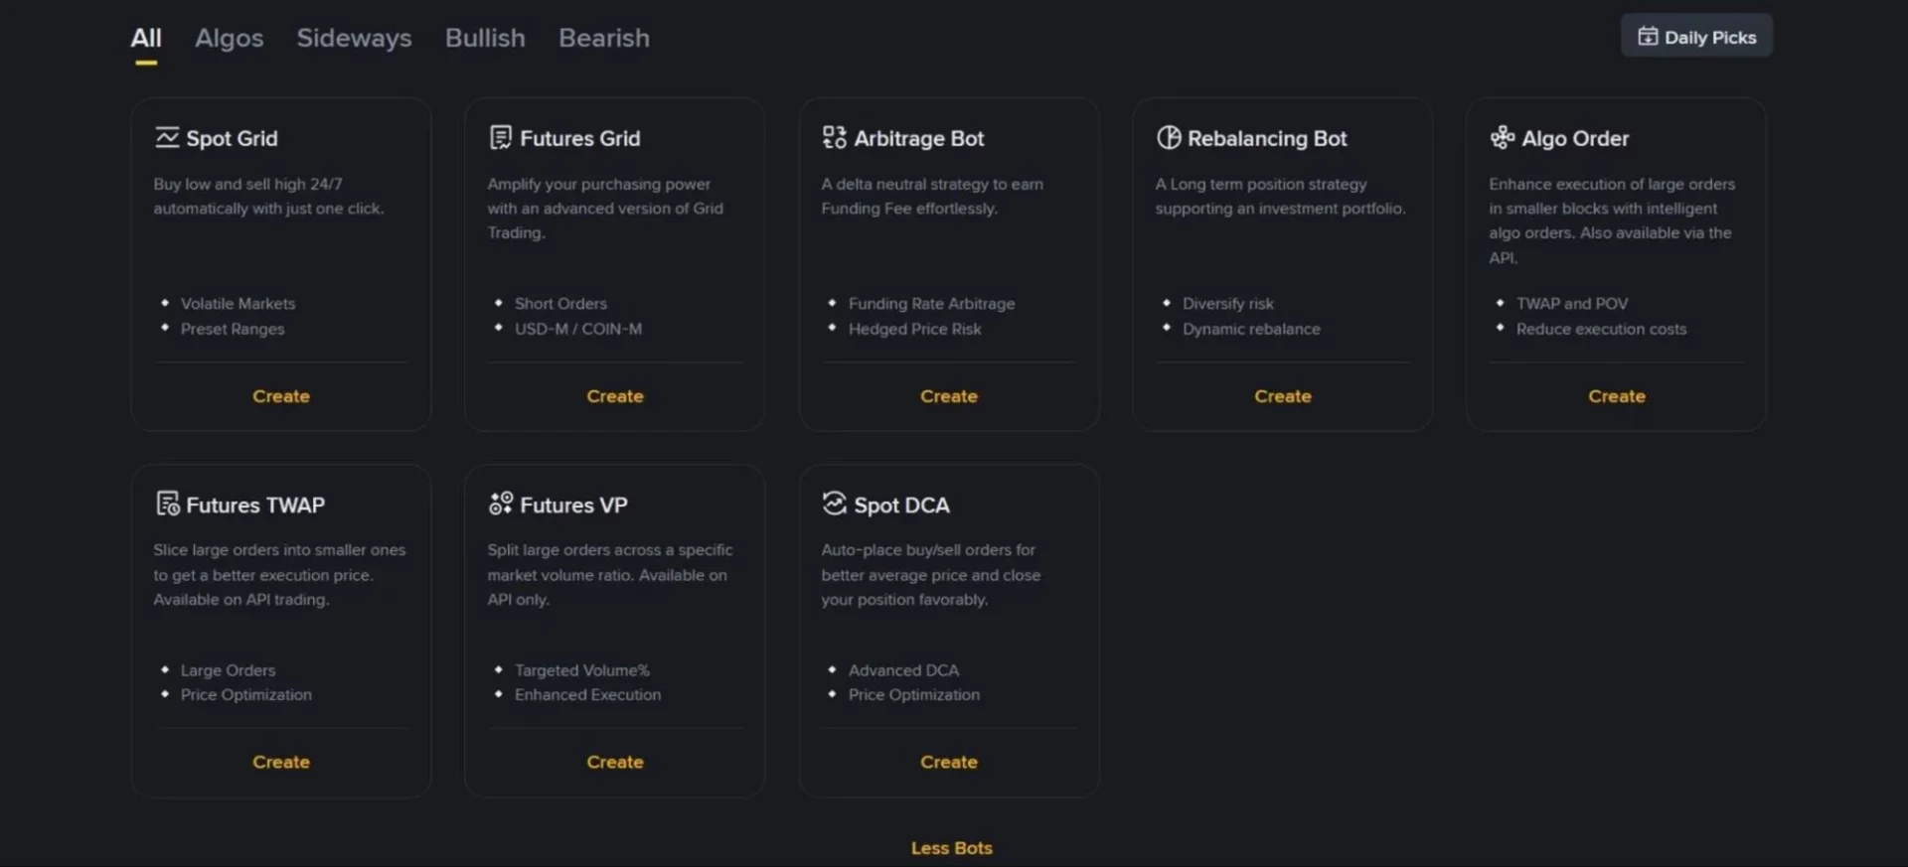
Task: Click the Futures VP title
Action: coord(573,505)
